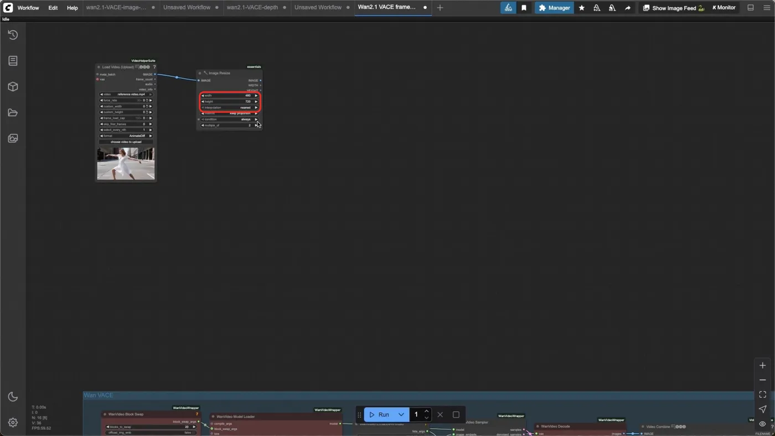Change condition always dropdown
The image size is (775, 436).
229,120
